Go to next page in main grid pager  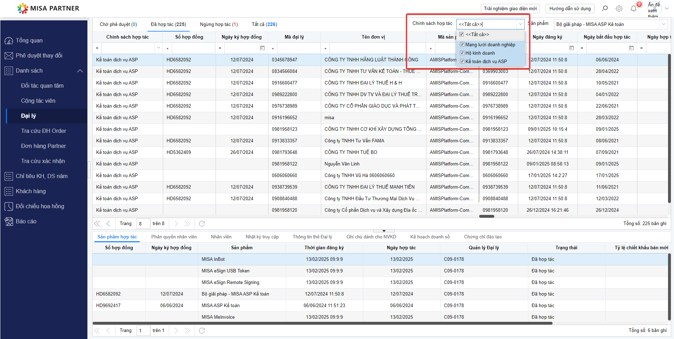[176, 224]
